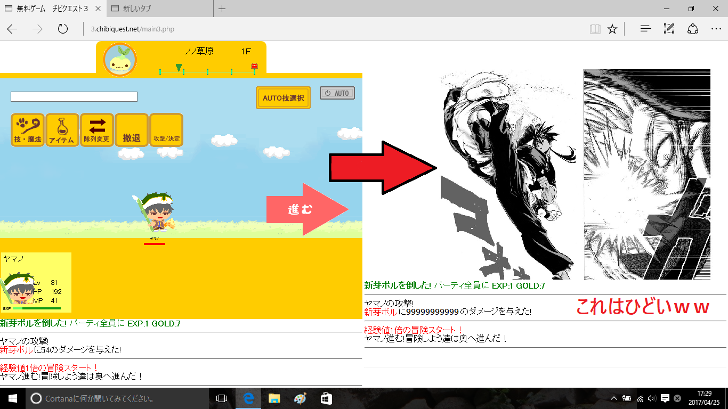Open AUTO技選択 auto skill selection

(283, 98)
